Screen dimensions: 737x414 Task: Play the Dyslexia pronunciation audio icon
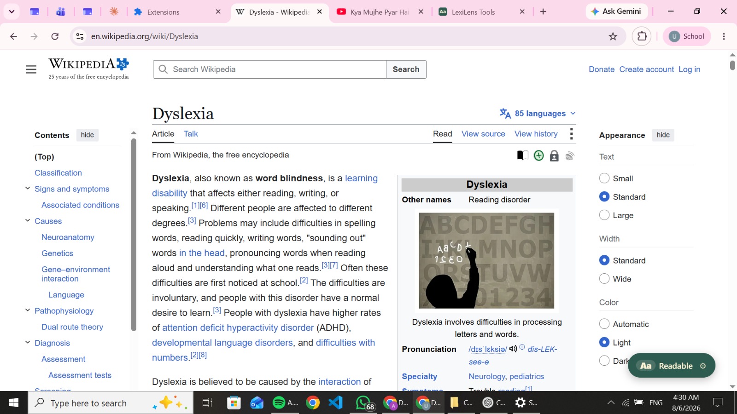[x=513, y=349]
